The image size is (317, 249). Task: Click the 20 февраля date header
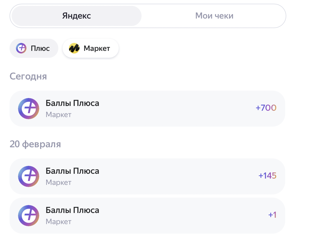[x=35, y=144]
